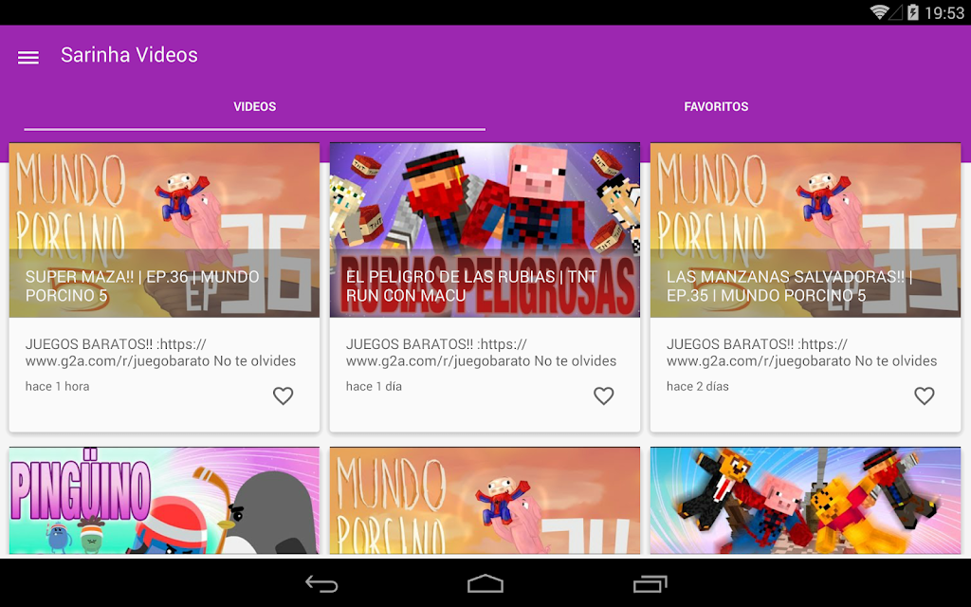
Task: Click the description under LAS MANZANAS SALVADORAS
Action: click(802, 353)
